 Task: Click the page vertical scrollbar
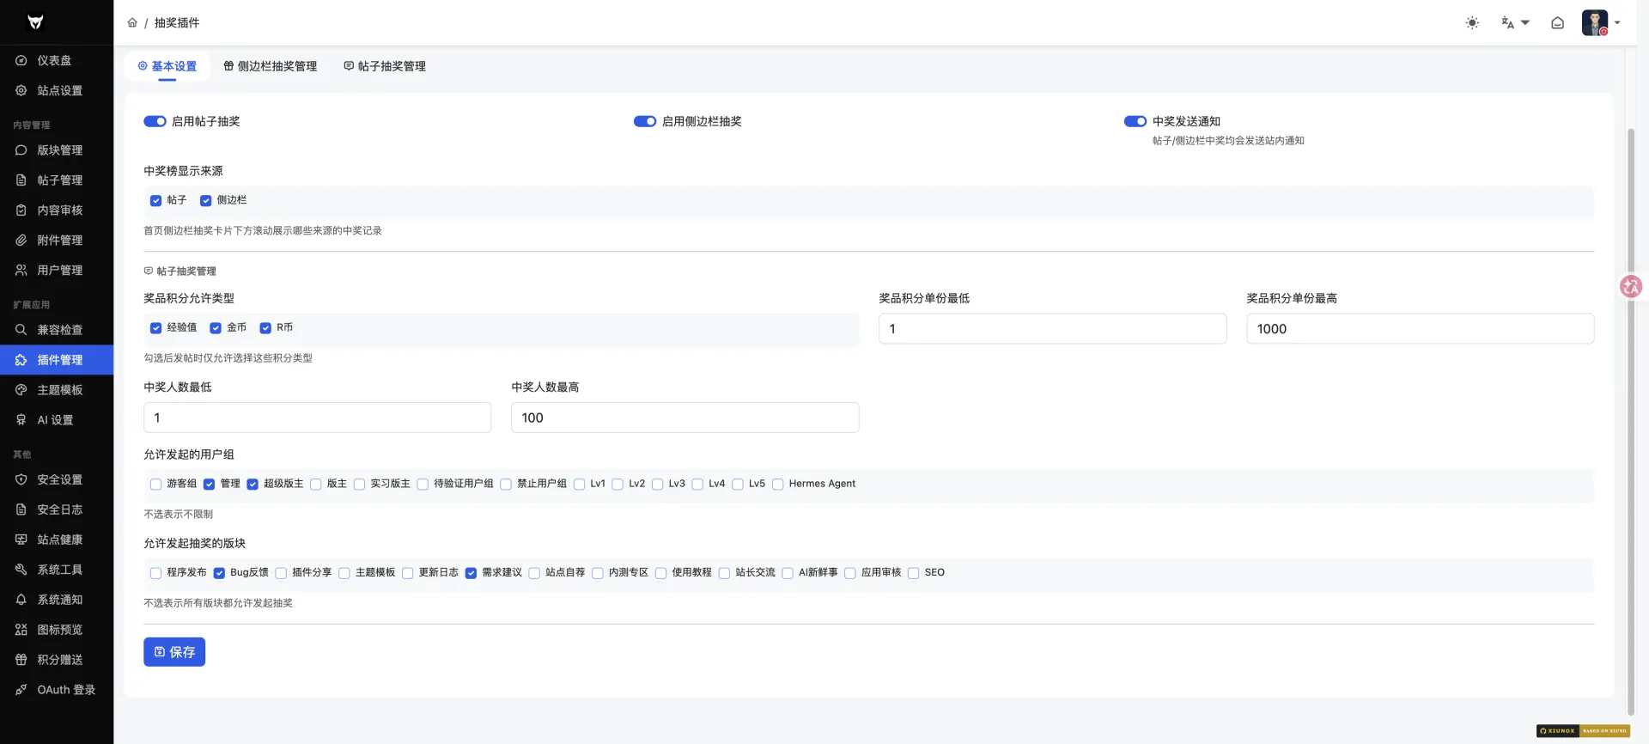pos(1630,421)
